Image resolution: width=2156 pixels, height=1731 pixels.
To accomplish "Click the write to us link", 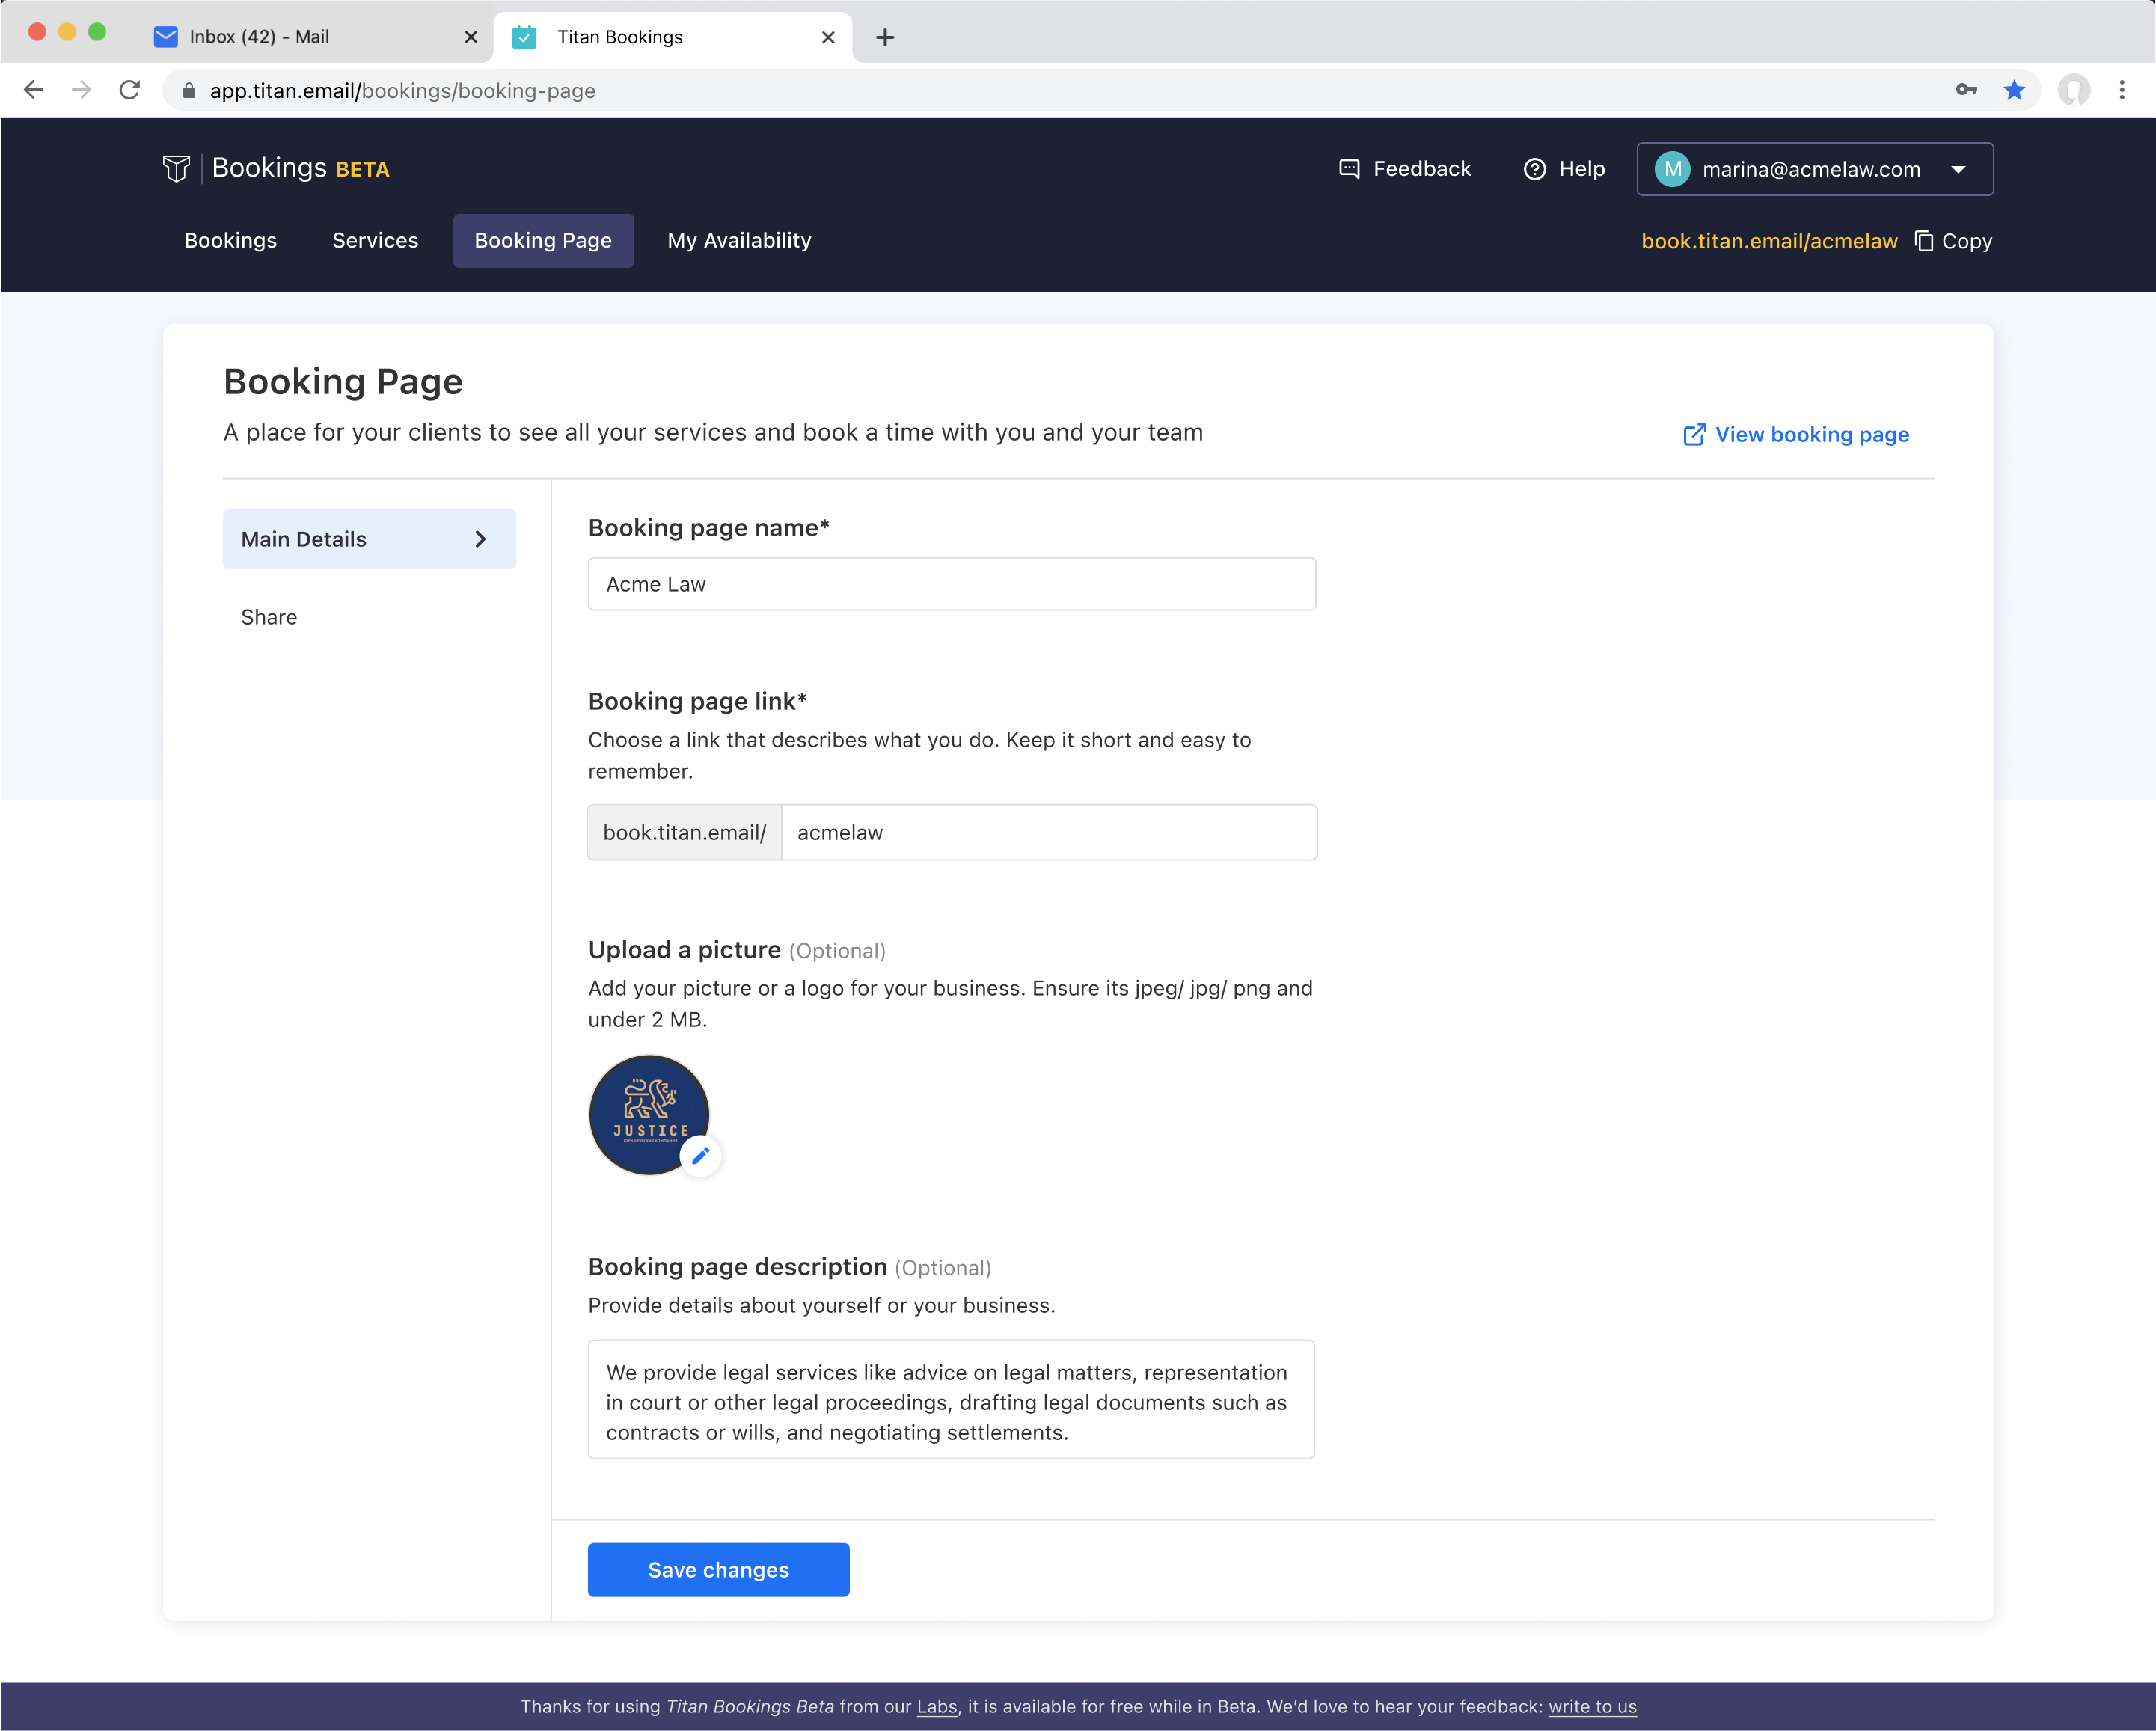I will (x=1592, y=1706).
